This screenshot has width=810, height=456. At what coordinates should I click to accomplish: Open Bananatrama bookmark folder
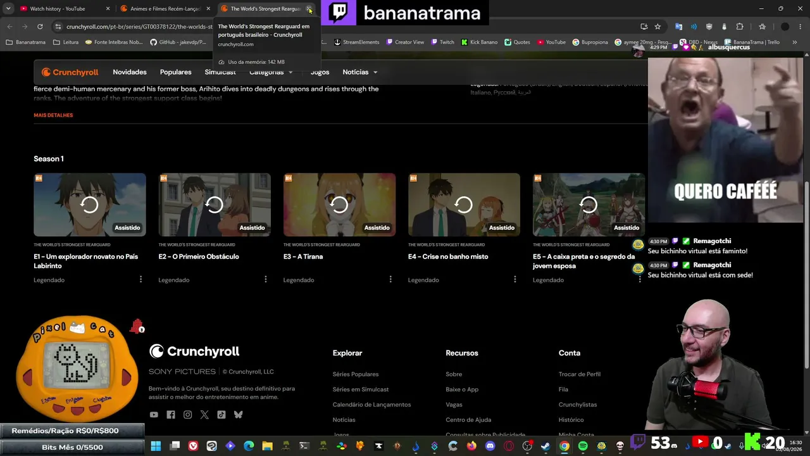click(25, 42)
